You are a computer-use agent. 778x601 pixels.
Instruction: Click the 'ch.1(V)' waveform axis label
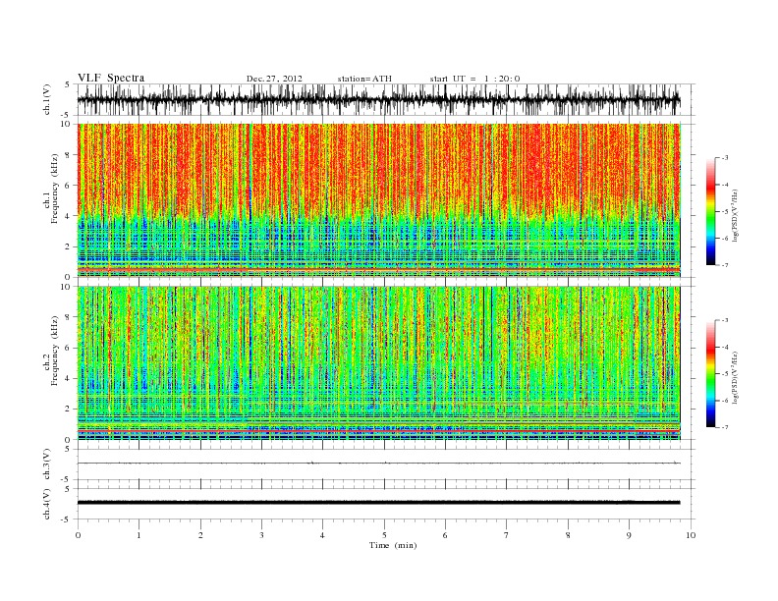pos(46,99)
